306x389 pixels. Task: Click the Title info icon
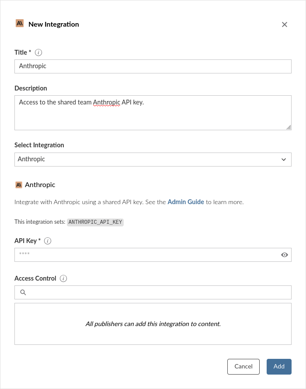[x=38, y=52]
